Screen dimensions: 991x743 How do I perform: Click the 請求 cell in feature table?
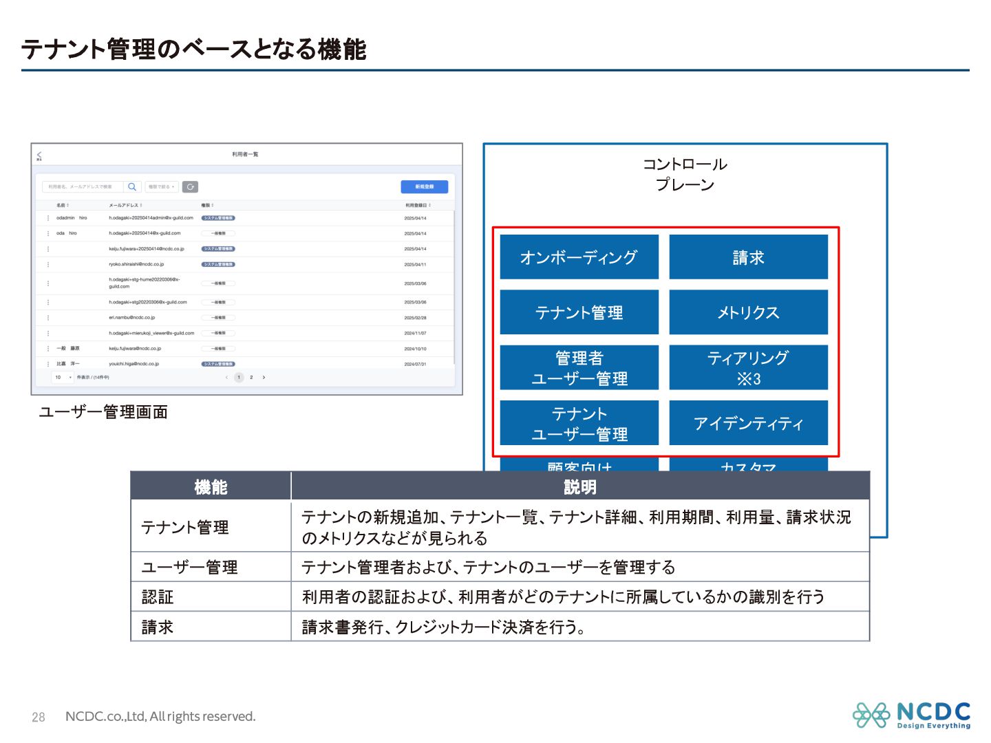click(211, 626)
